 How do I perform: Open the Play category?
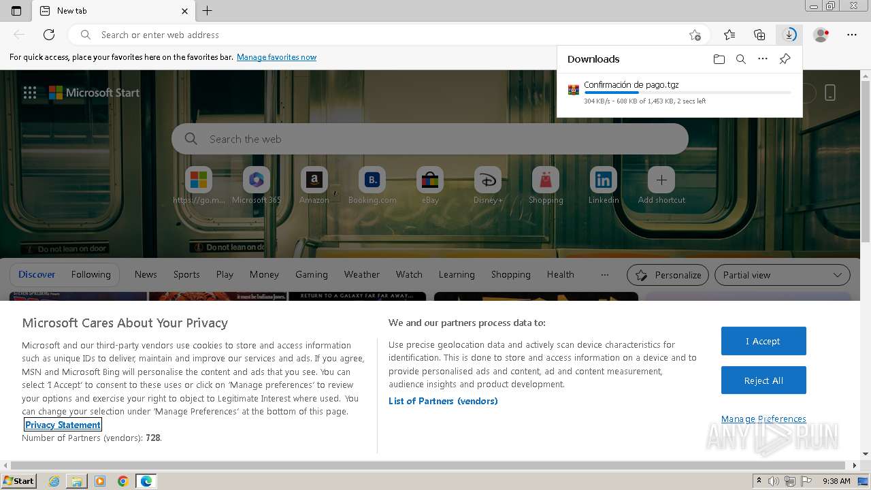(225, 274)
